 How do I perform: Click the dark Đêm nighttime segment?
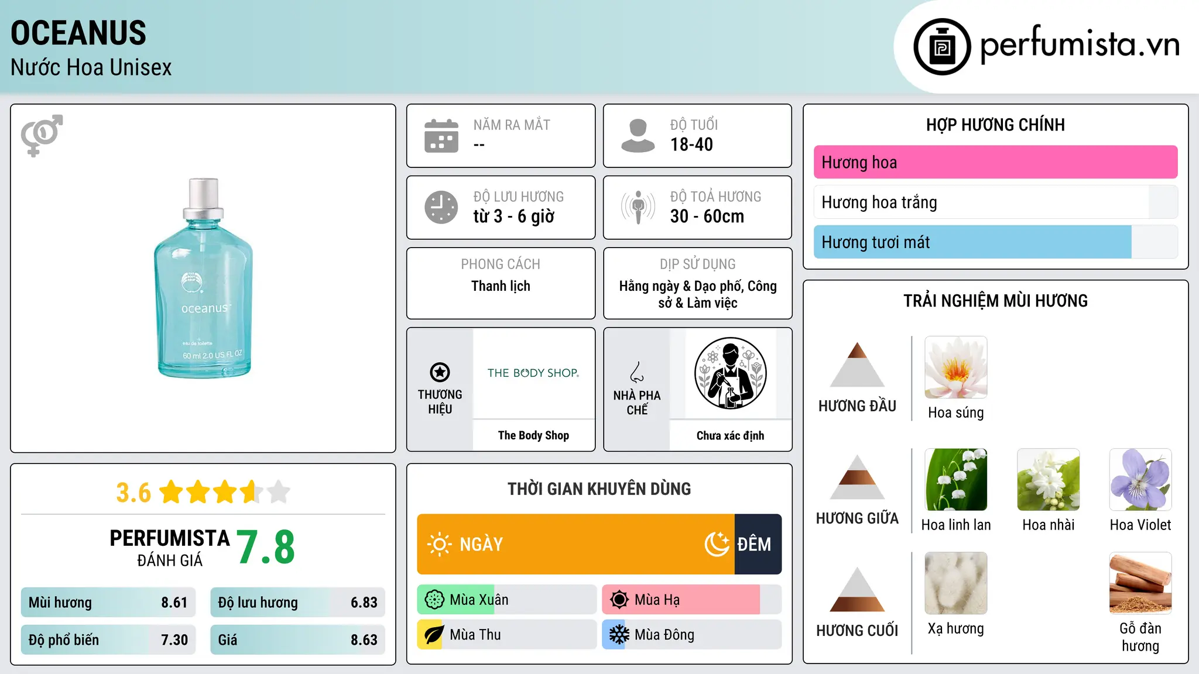[x=758, y=544]
